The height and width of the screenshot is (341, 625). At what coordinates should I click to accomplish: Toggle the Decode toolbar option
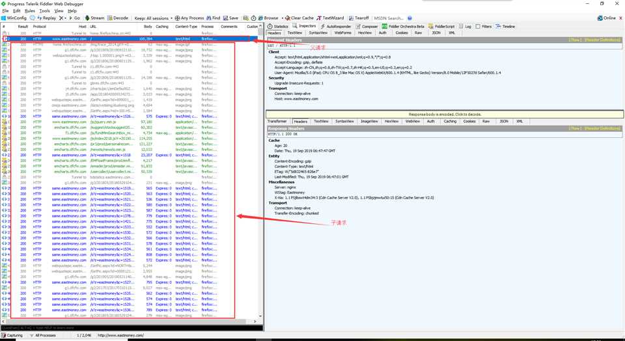(x=118, y=18)
